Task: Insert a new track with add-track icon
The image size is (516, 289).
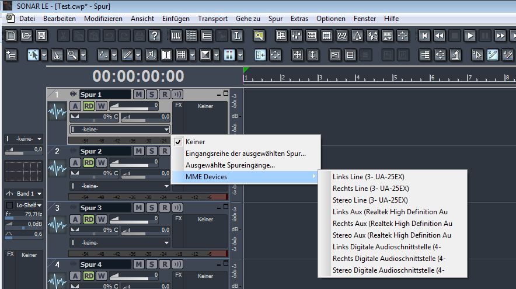Action: [11, 55]
